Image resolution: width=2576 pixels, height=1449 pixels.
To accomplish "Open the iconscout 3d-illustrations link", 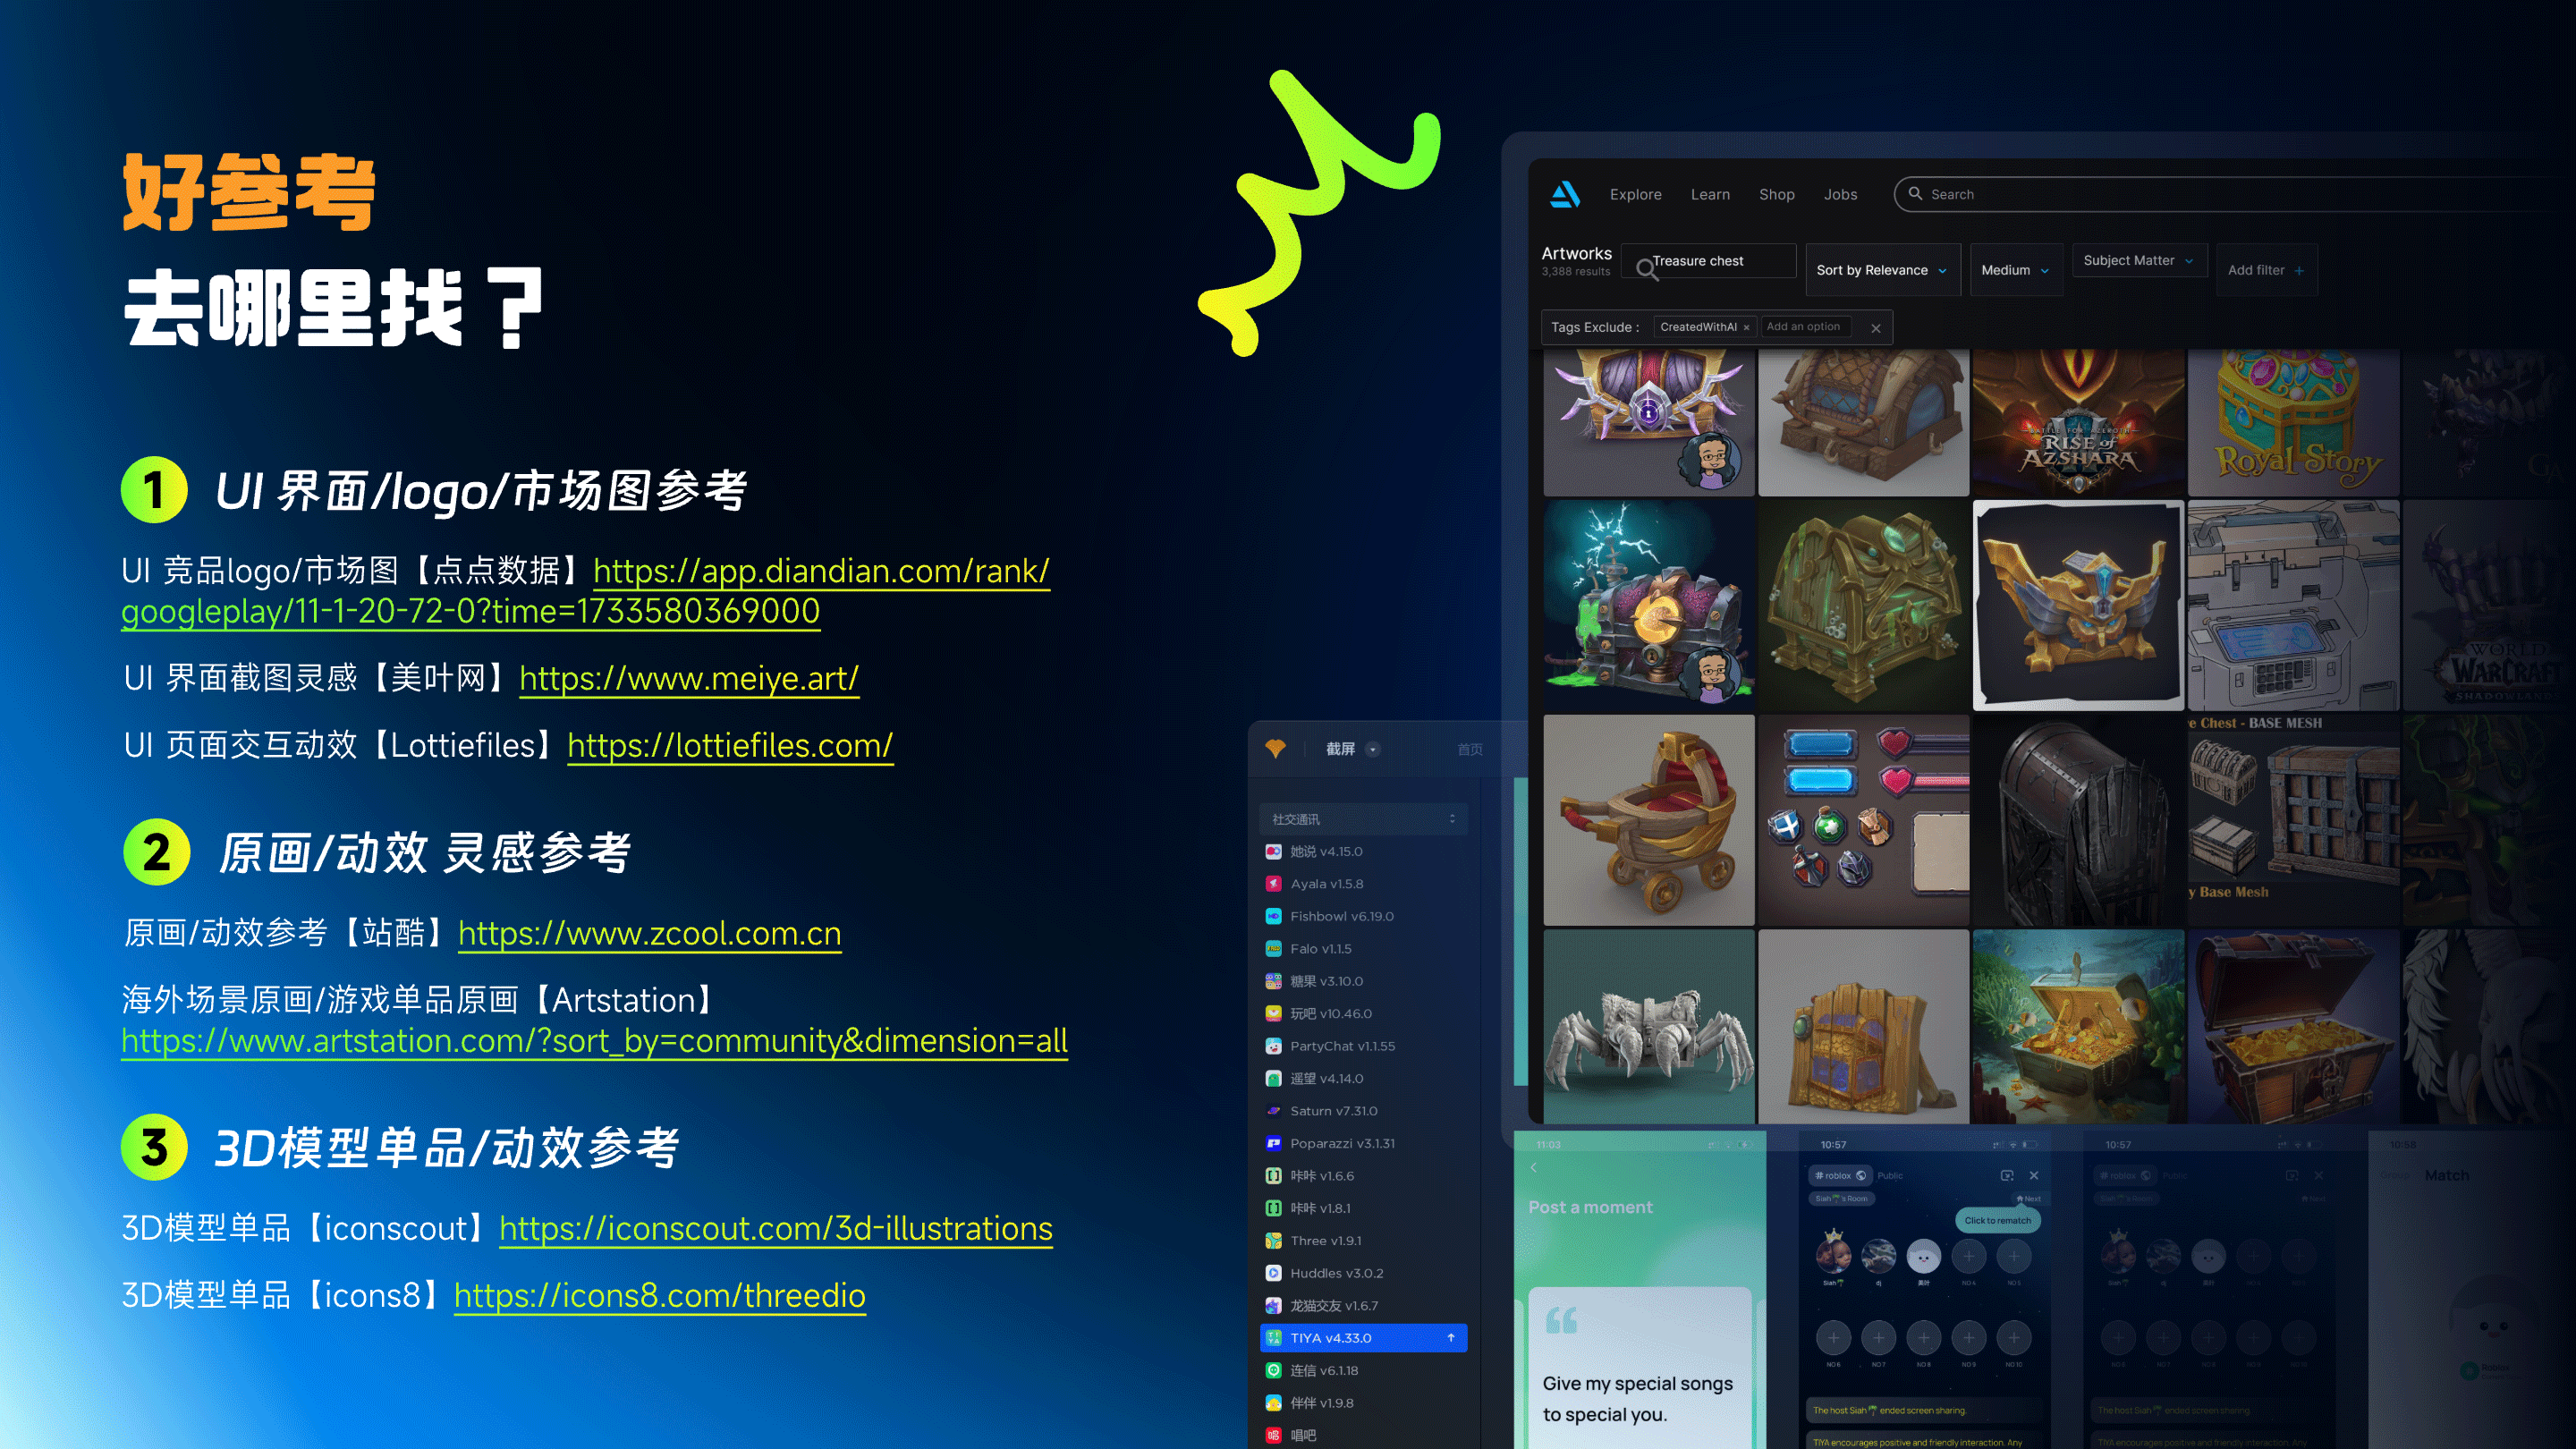I will click(x=776, y=1228).
